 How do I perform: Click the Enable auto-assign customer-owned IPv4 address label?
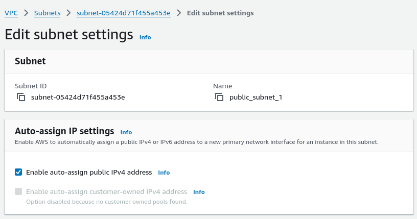[x=106, y=191]
